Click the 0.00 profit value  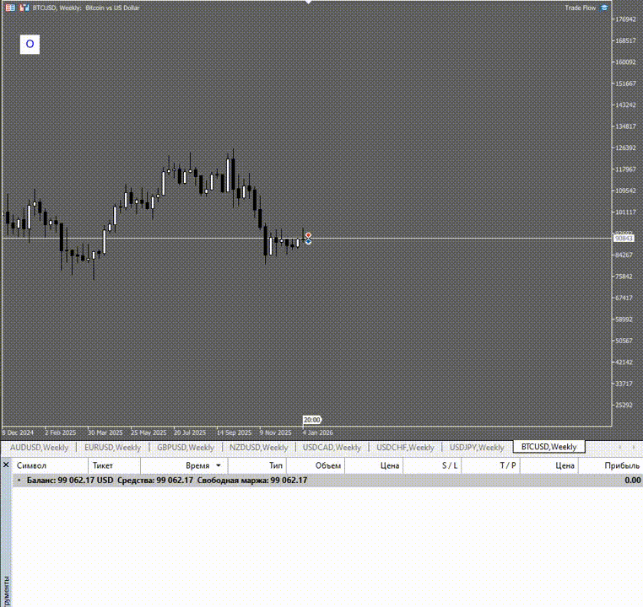[x=633, y=481]
